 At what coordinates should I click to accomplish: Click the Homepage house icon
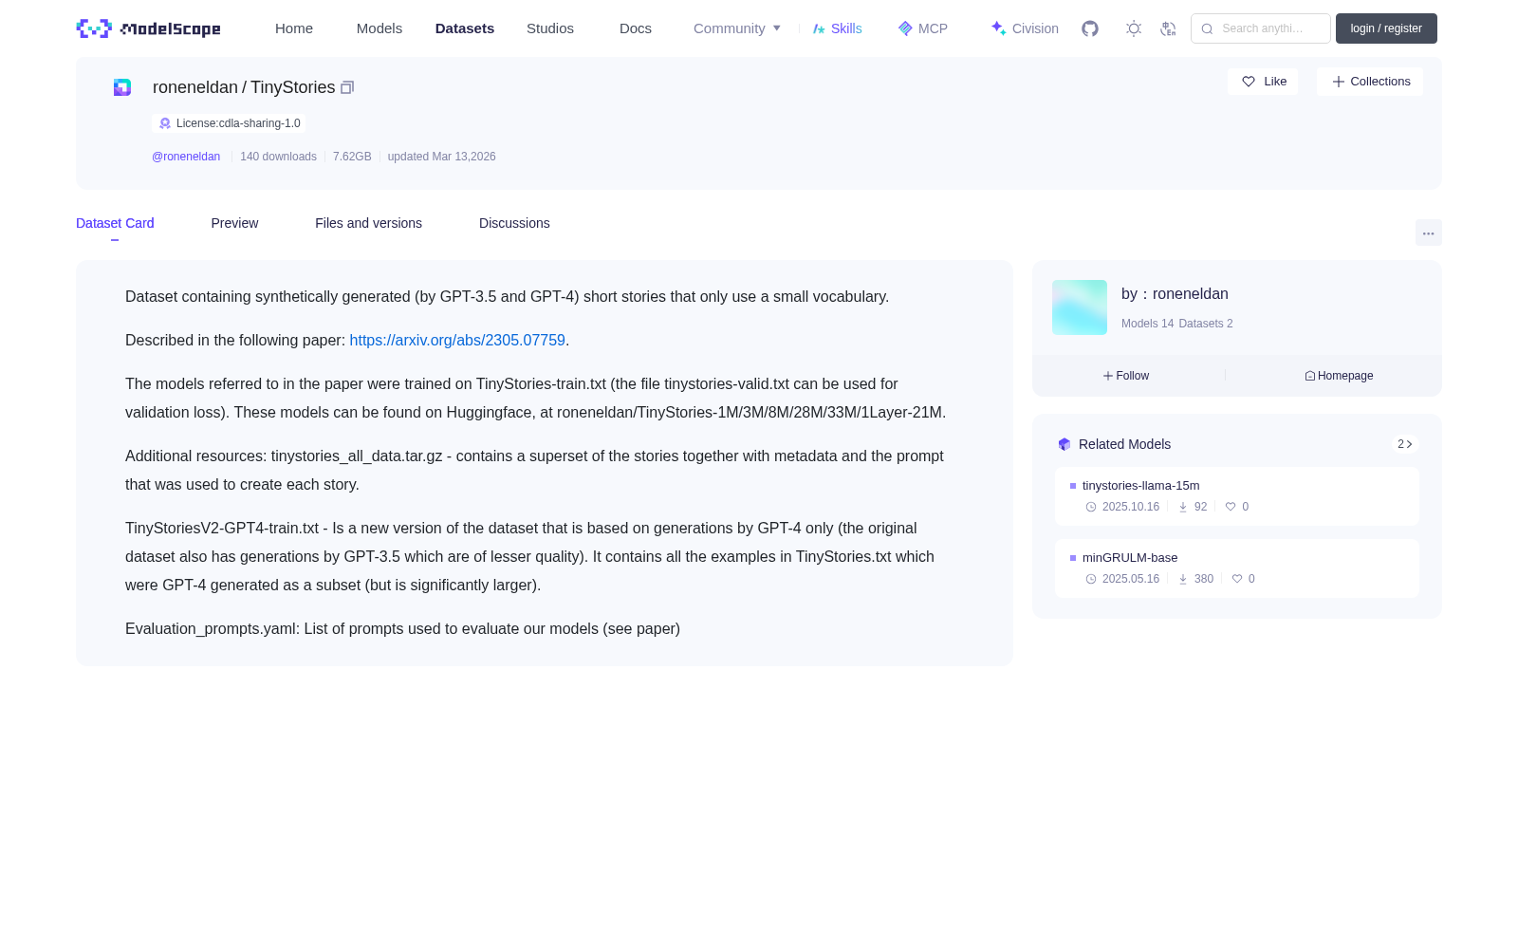[x=1310, y=376]
